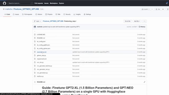Click the file icon beside run_clm.py
Image resolution: width=169 pixels, height=95 pixels.
tap(35, 62)
